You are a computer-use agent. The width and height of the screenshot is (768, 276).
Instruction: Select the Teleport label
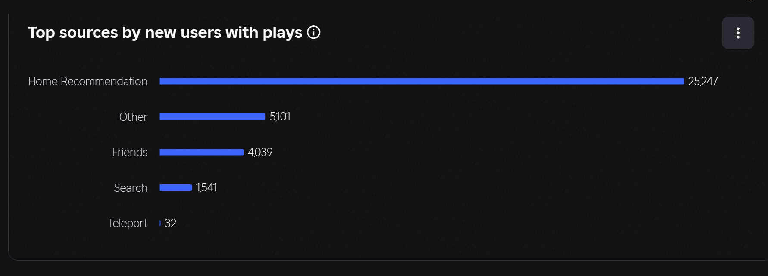[x=128, y=223]
